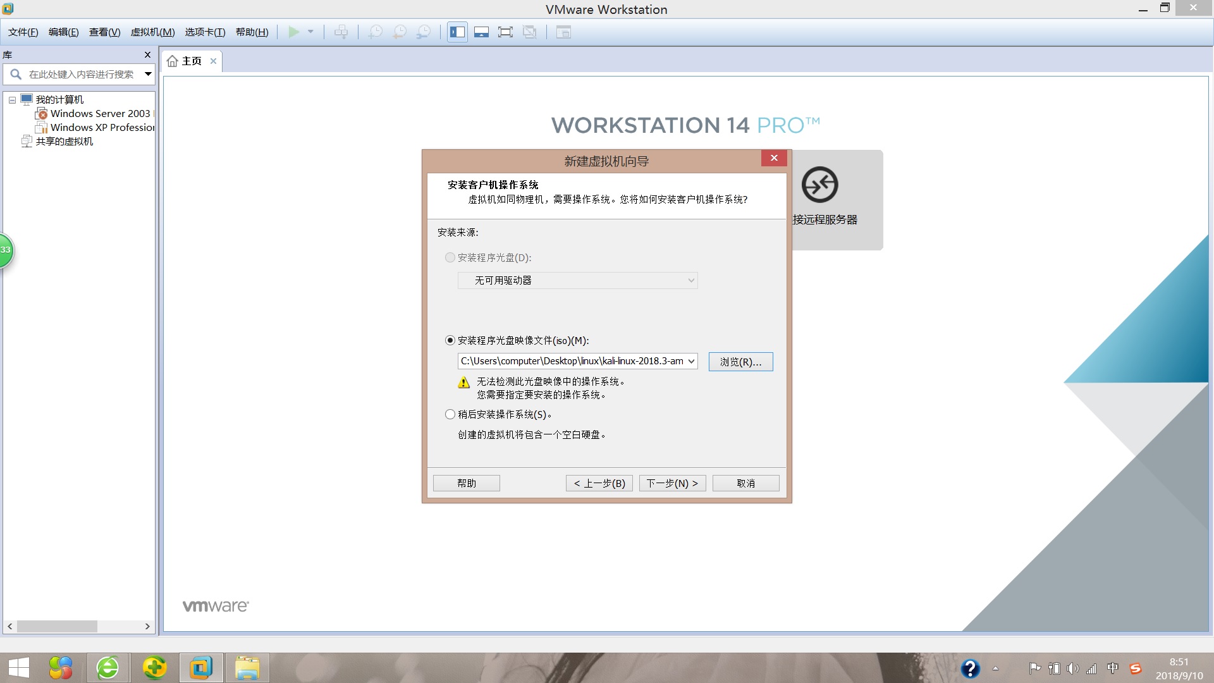Screen dimensions: 1214x683
Task: Select 我的计算机 in the library tree
Action: click(59, 100)
